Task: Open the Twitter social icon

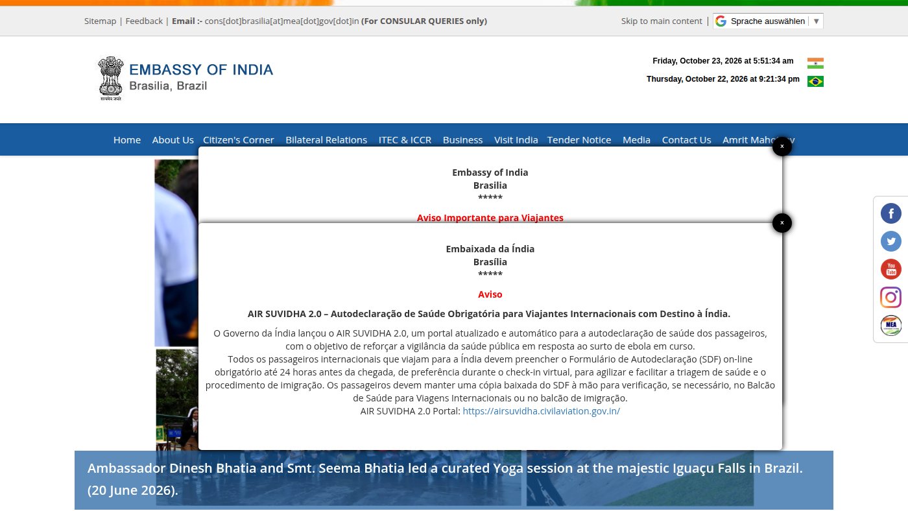Action: point(890,241)
